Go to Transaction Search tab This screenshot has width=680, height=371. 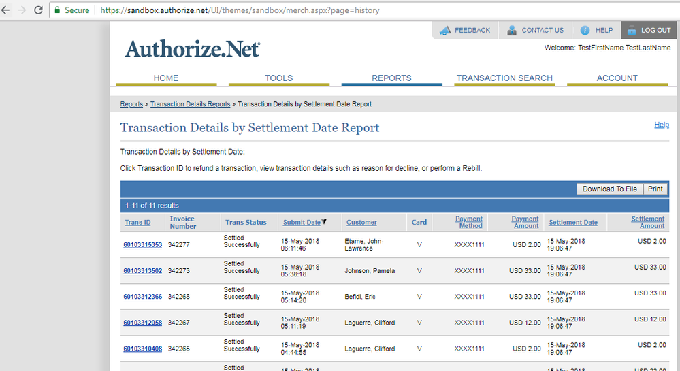[504, 78]
